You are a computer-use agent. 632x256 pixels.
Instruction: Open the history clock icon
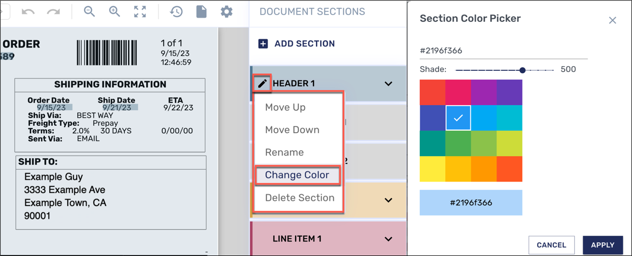tap(176, 11)
